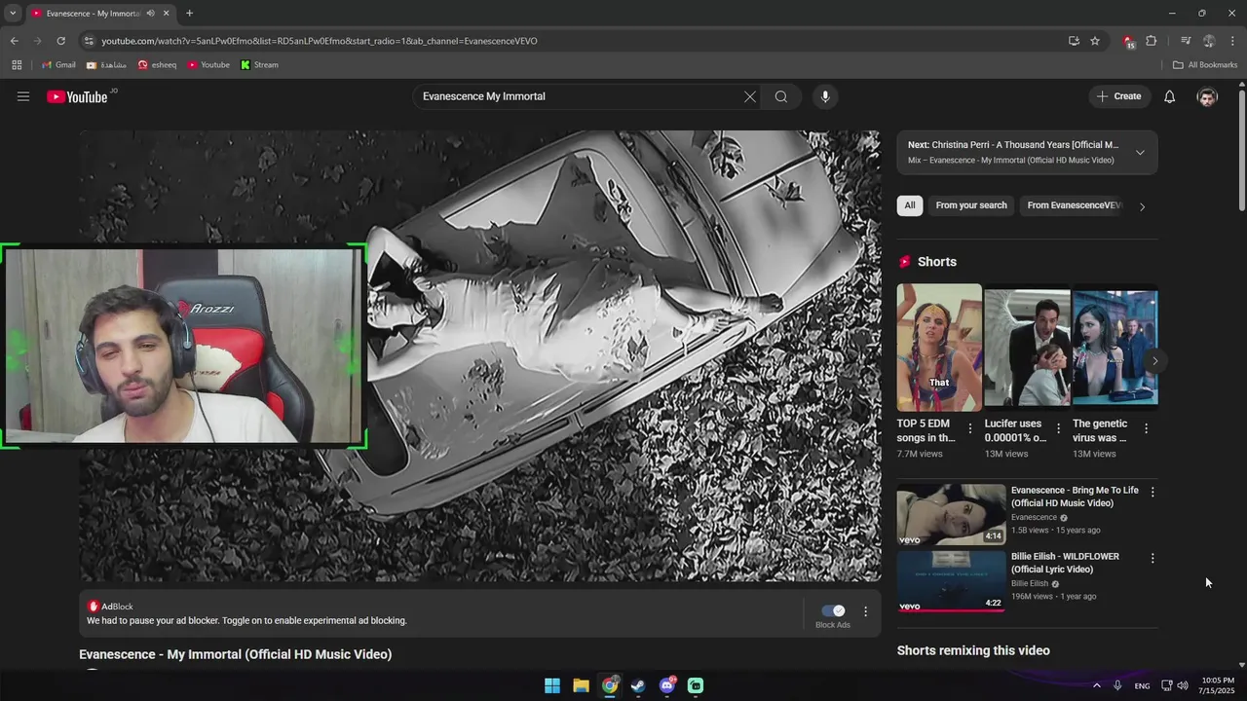Image resolution: width=1247 pixels, height=701 pixels.
Task: Open Chrome extensions puzzle icon
Action: coord(1152,41)
